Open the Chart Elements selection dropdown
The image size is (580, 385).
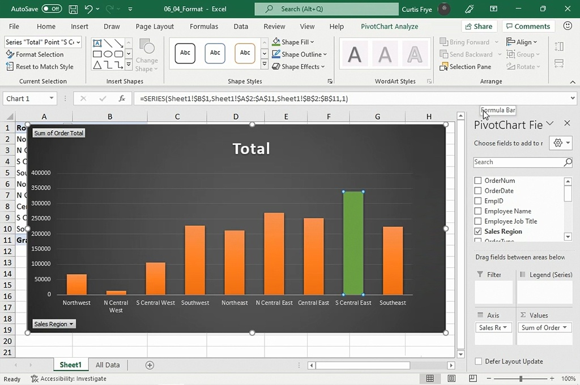click(78, 42)
